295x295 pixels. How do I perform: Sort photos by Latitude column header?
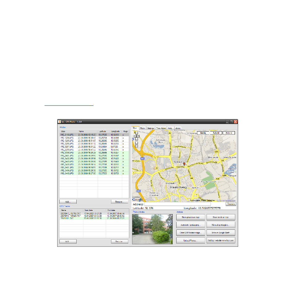[x=104, y=131]
